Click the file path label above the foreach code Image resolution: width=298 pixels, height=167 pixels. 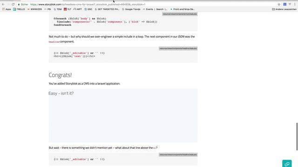pyautogui.click(x=180, y=14)
